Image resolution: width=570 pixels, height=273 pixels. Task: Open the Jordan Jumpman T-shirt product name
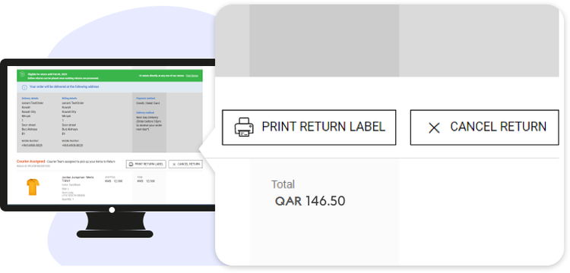click(78, 179)
